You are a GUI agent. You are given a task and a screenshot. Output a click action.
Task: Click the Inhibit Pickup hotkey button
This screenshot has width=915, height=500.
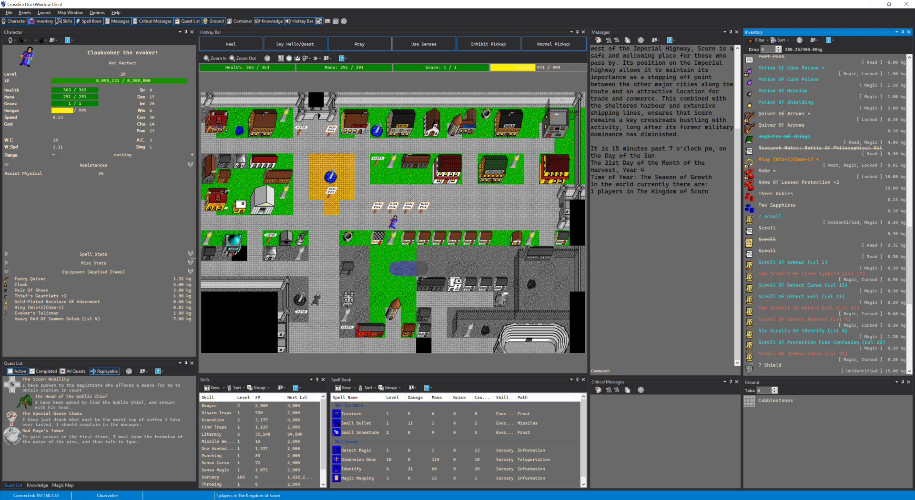(x=488, y=44)
